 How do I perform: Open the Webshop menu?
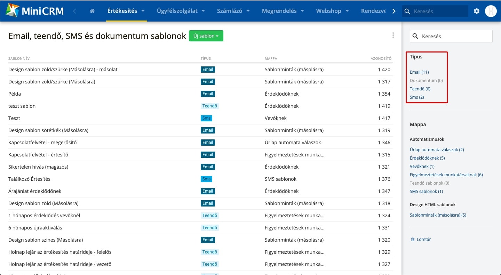332,11
